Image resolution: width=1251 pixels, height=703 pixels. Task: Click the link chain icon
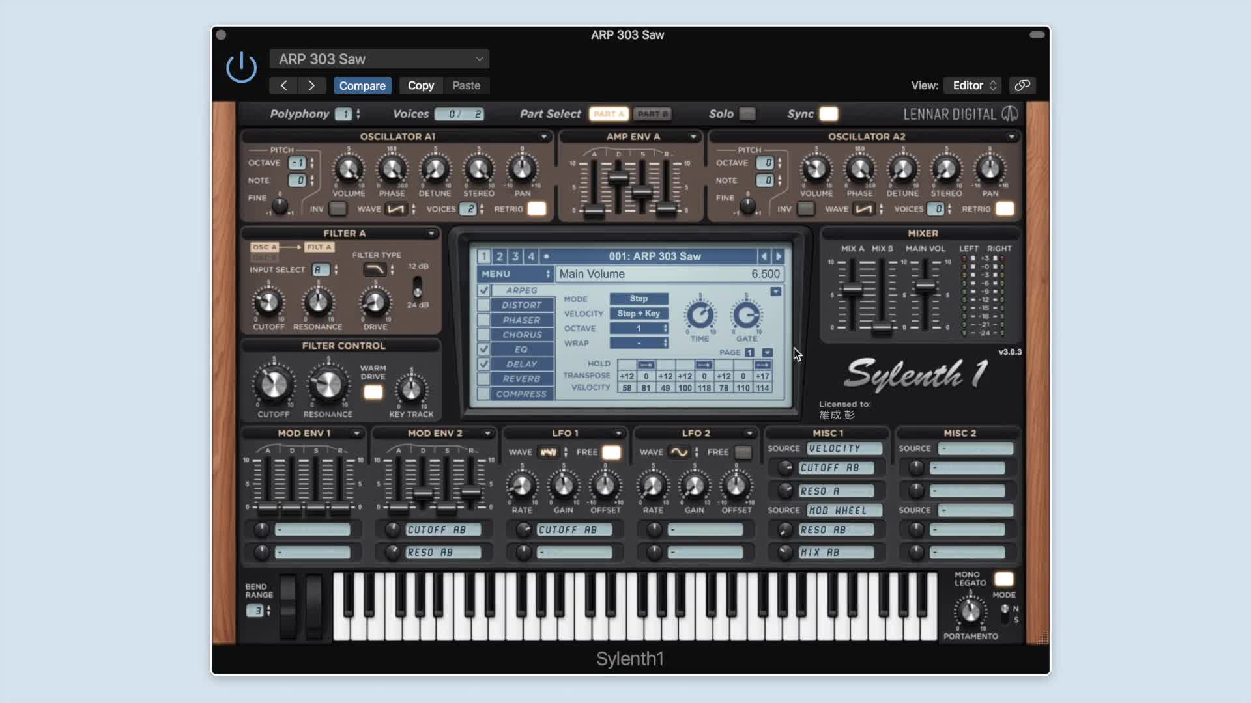(x=1022, y=85)
